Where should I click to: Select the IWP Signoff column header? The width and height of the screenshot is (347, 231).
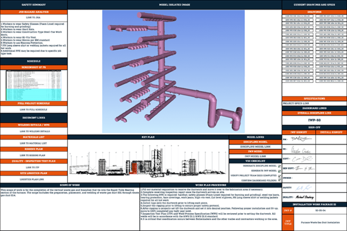pos(299,132)
